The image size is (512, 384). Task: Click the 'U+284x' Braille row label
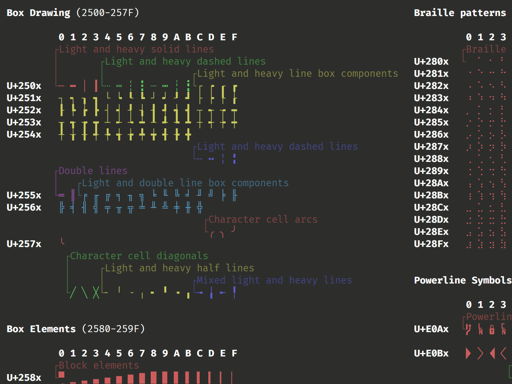coord(431,110)
